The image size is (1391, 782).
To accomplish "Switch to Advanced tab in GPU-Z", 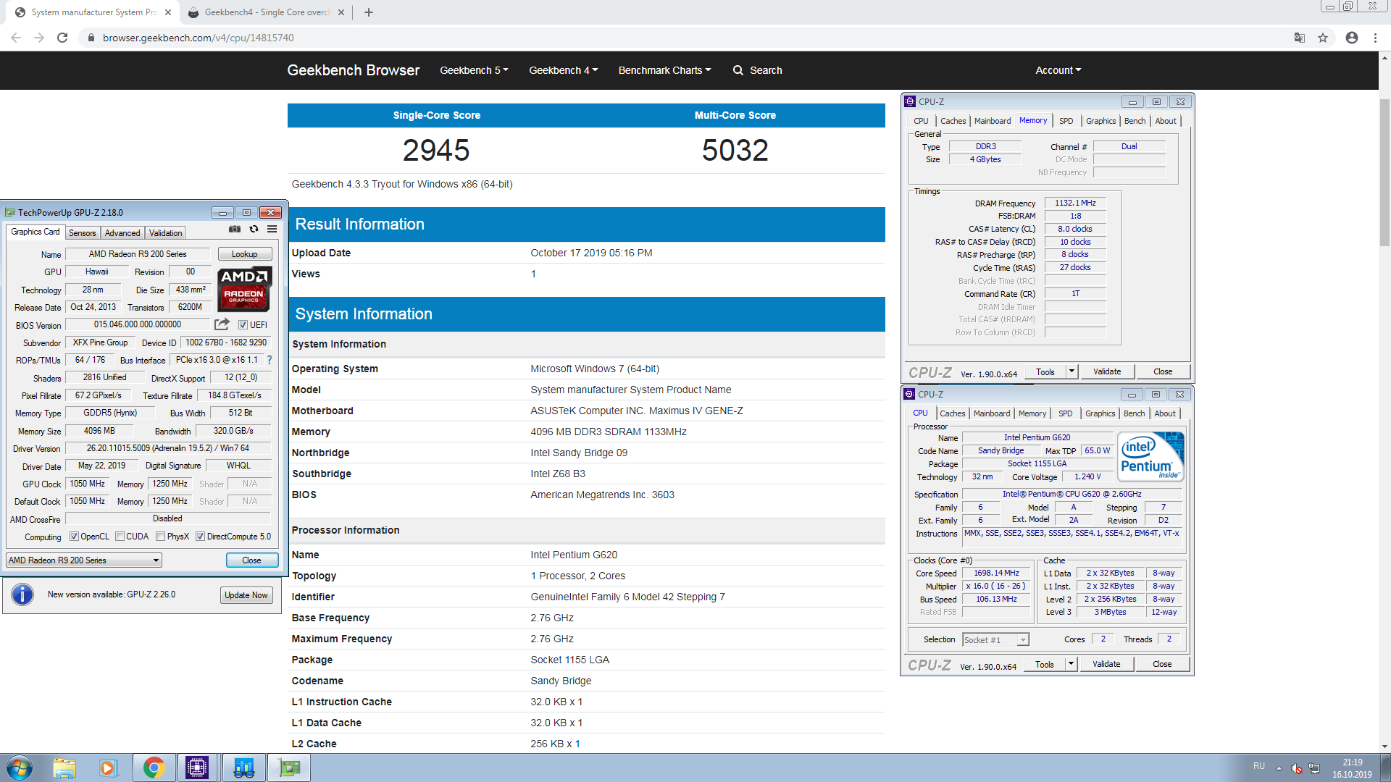I will point(122,233).
